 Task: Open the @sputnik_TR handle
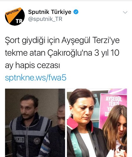(45, 19)
